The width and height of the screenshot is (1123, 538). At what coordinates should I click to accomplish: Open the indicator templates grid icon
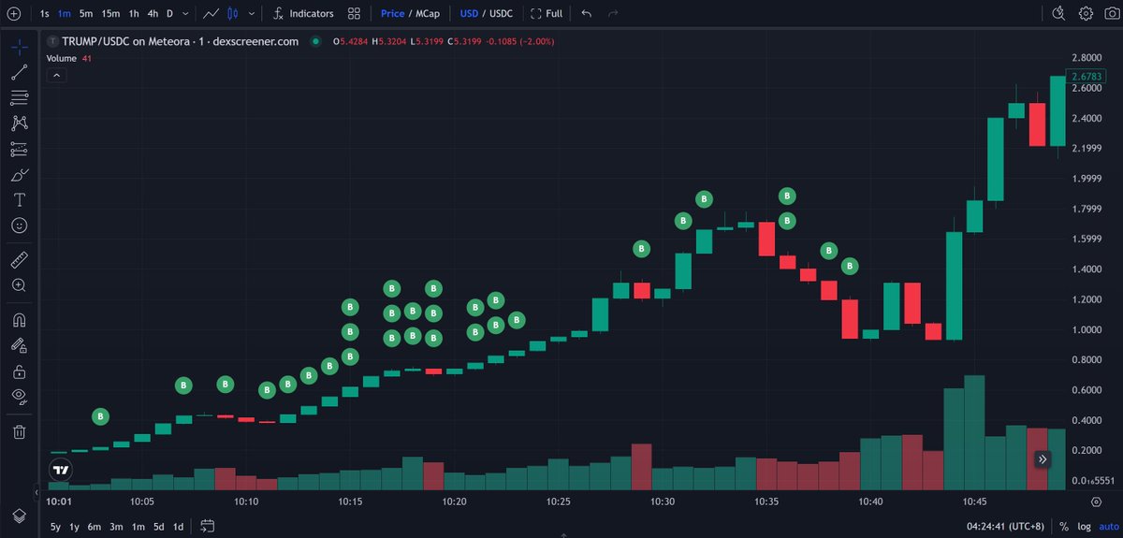coord(354,14)
